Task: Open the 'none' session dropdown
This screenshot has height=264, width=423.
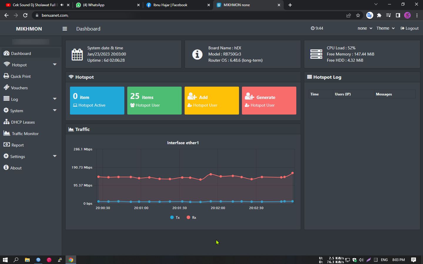Action: [x=365, y=28]
